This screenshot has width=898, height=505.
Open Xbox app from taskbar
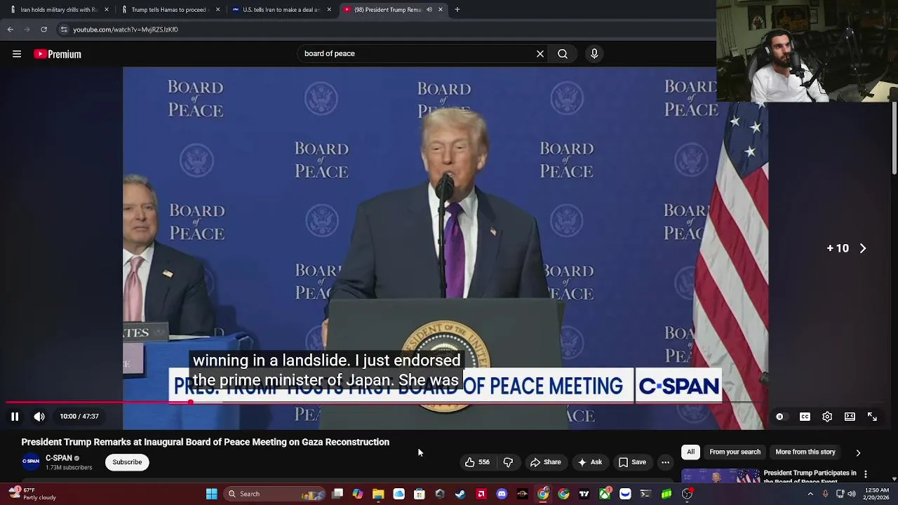[605, 494]
